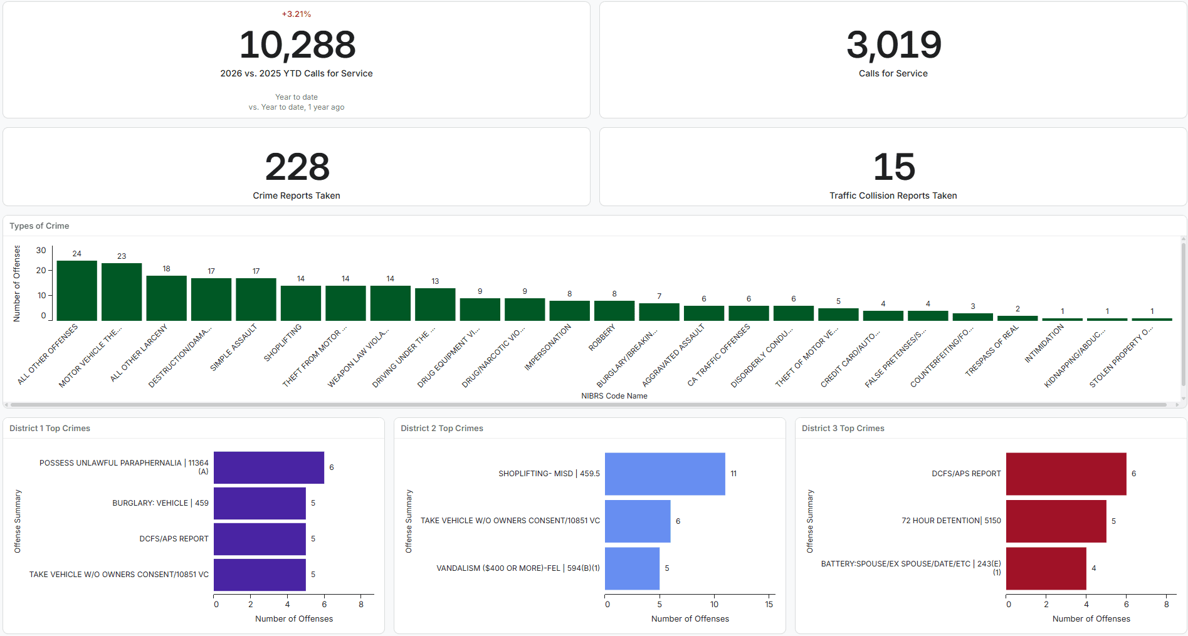Image resolution: width=1188 pixels, height=636 pixels.
Task: Select the ROBBERY bar in Types of Crime
Action: 614,311
